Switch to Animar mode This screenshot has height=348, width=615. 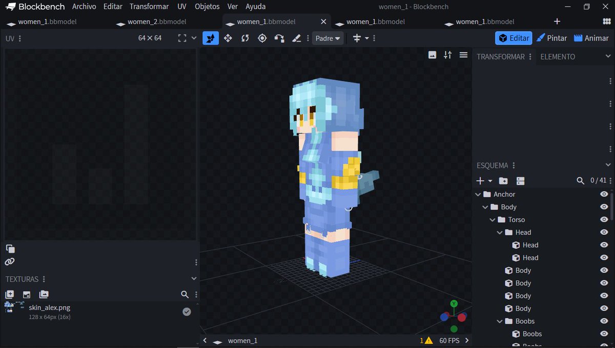(x=591, y=38)
